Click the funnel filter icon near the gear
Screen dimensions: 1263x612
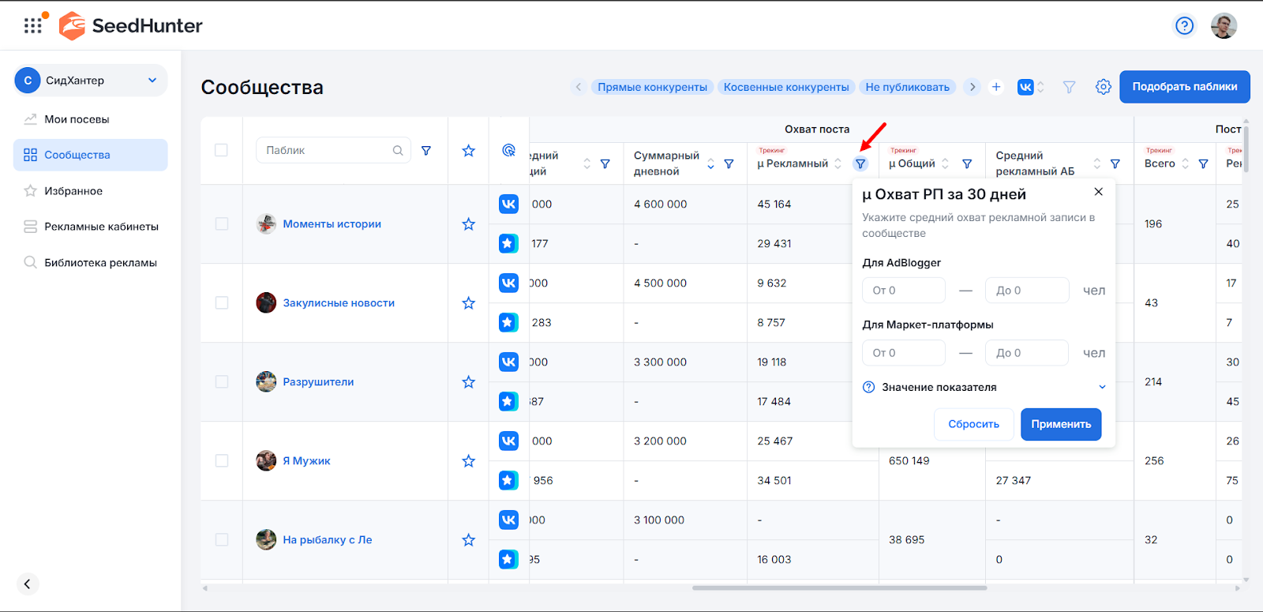coord(1069,87)
